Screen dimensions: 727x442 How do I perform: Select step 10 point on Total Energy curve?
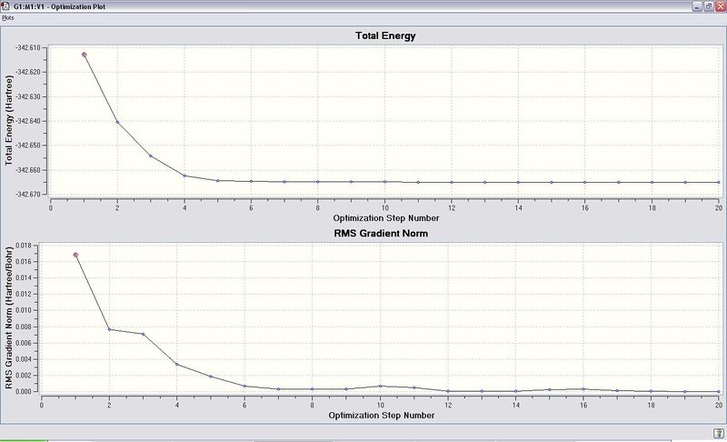point(384,182)
